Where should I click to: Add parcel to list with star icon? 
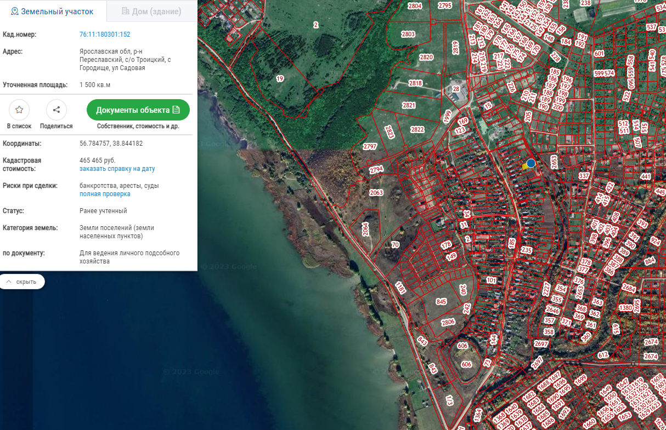tap(19, 110)
